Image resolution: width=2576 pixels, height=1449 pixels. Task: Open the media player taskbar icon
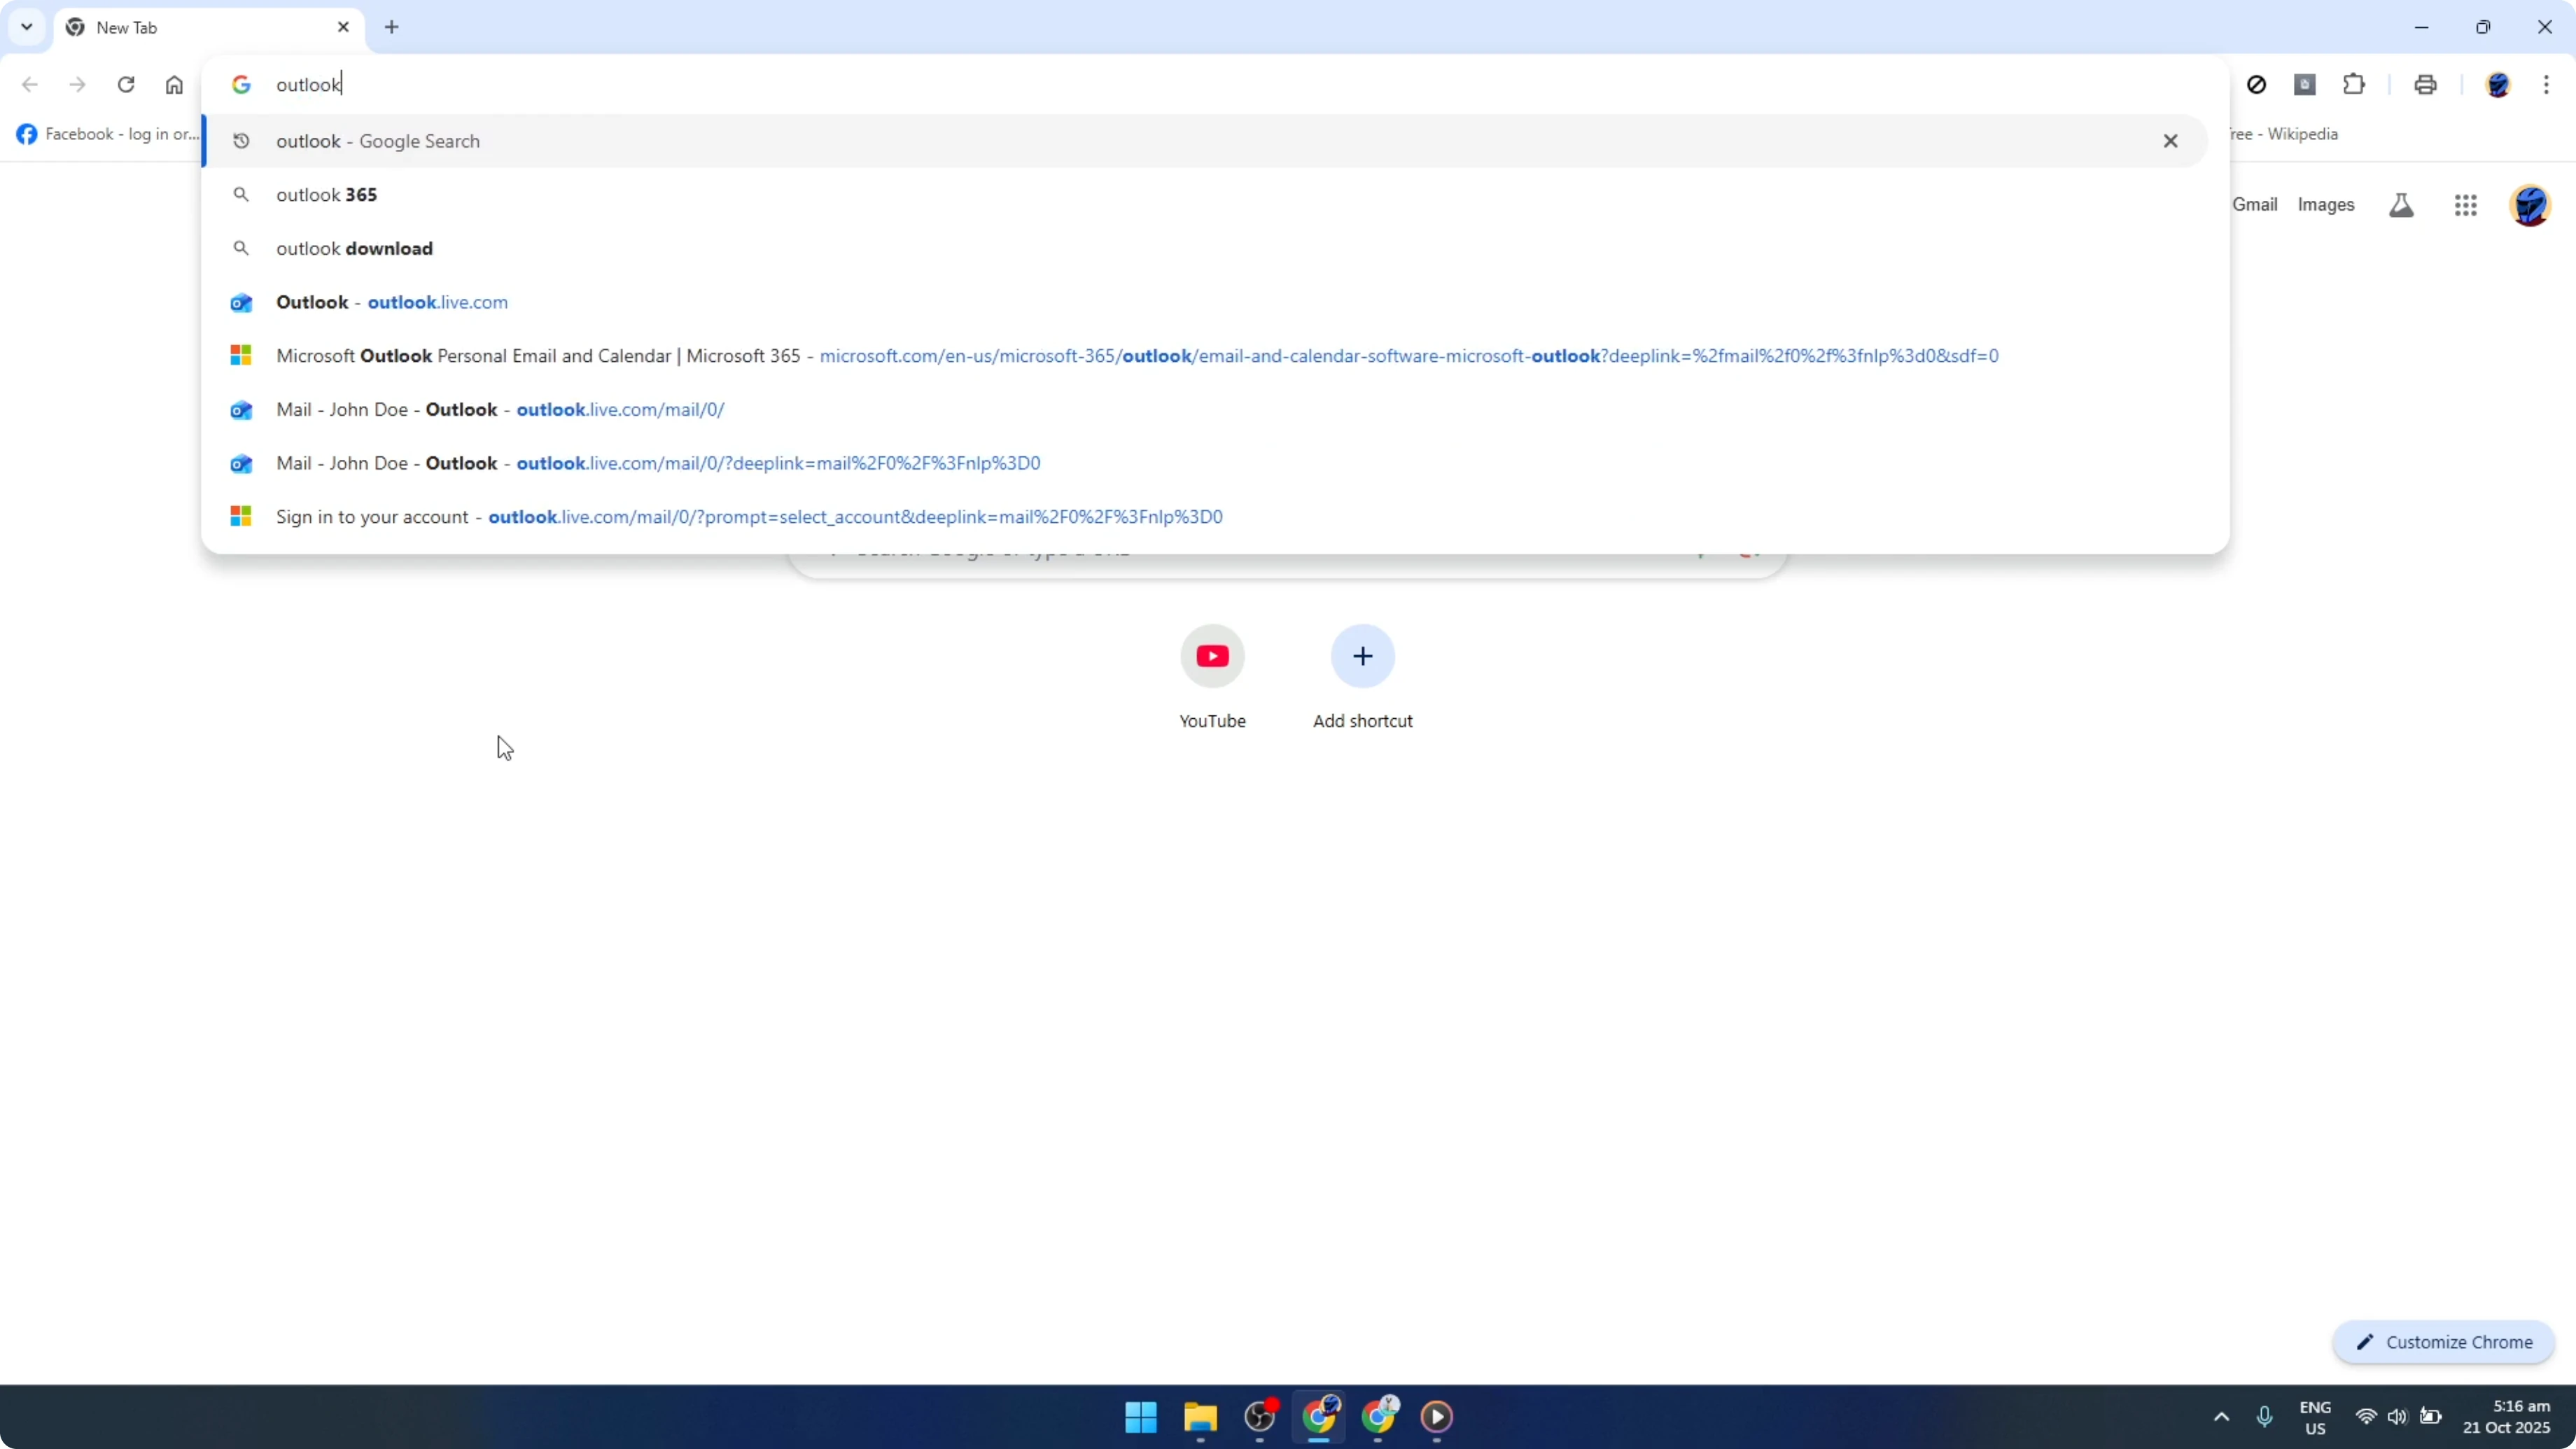click(1437, 1416)
